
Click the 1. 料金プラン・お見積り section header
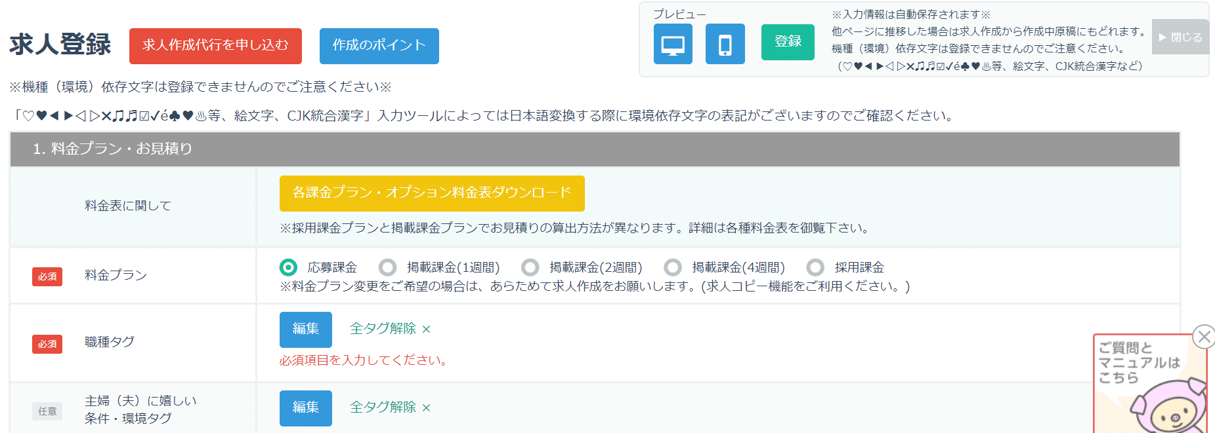(x=594, y=149)
